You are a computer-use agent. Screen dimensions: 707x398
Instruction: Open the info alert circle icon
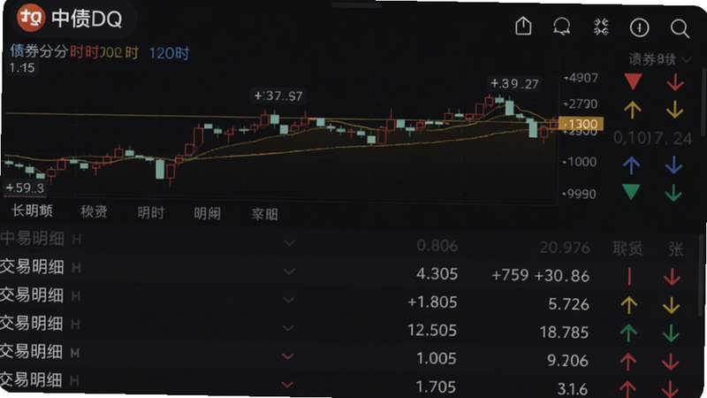[x=639, y=28]
